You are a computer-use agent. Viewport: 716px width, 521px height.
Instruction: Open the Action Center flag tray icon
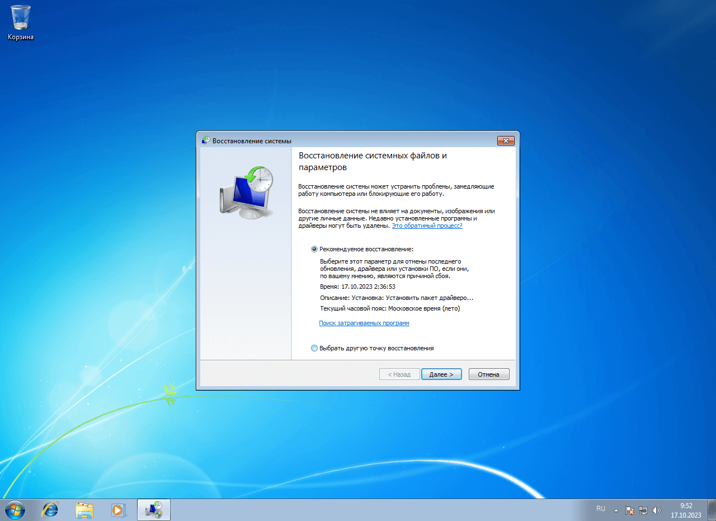630,510
